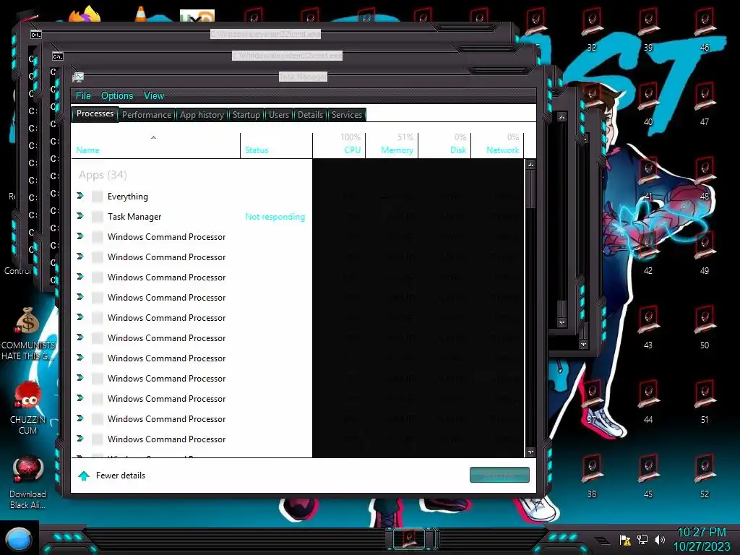The height and width of the screenshot is (555, 740).
Task: Sort processes by Memory column
Action: [392, 145]
